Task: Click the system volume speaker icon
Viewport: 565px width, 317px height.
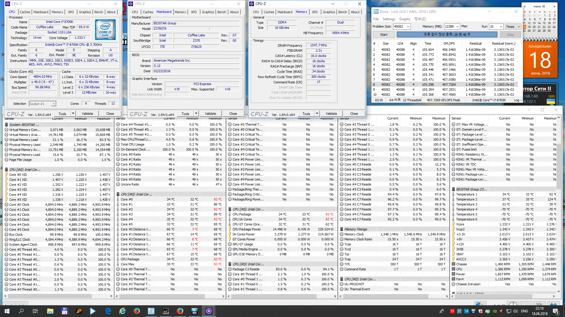Action: click(x=516, y=311)
